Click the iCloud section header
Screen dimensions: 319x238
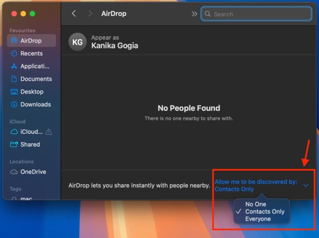(x=17, y=121)
